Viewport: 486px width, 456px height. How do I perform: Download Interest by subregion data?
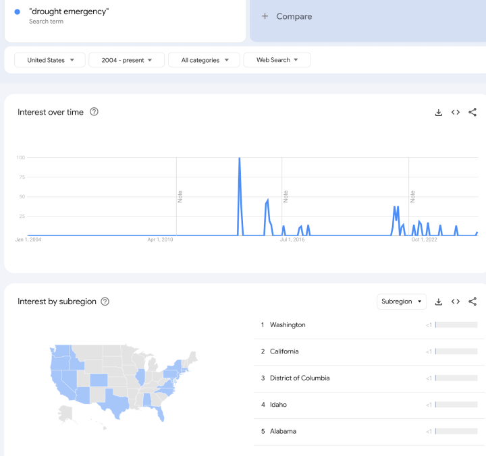438,302
